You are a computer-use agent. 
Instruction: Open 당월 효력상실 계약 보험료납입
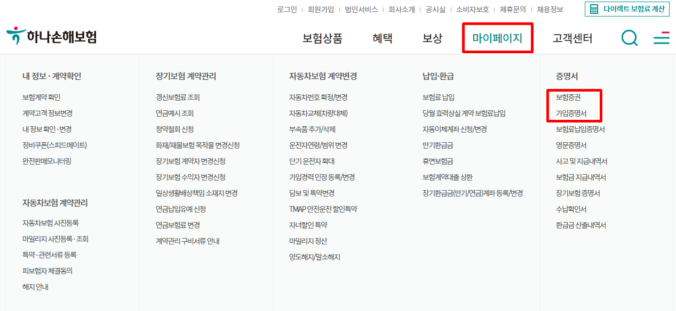click(x=464, y=113)
